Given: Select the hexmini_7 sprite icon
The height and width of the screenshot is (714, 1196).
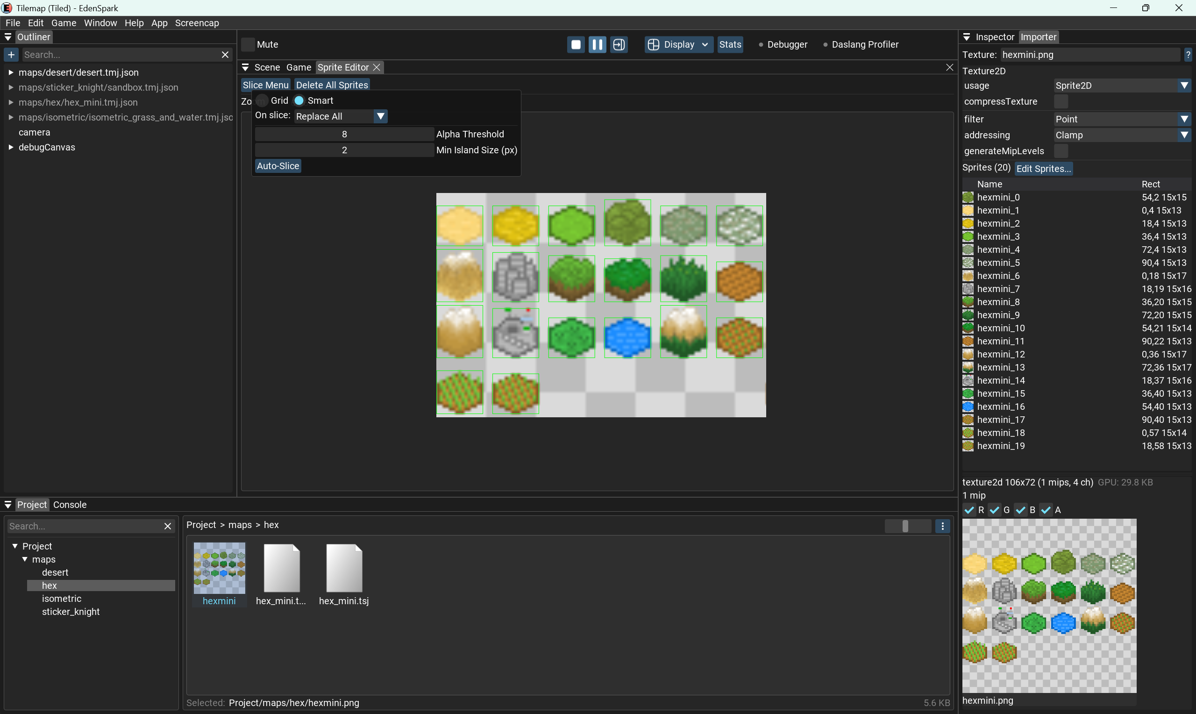Looking at the screenshot, I should [968, 289].
